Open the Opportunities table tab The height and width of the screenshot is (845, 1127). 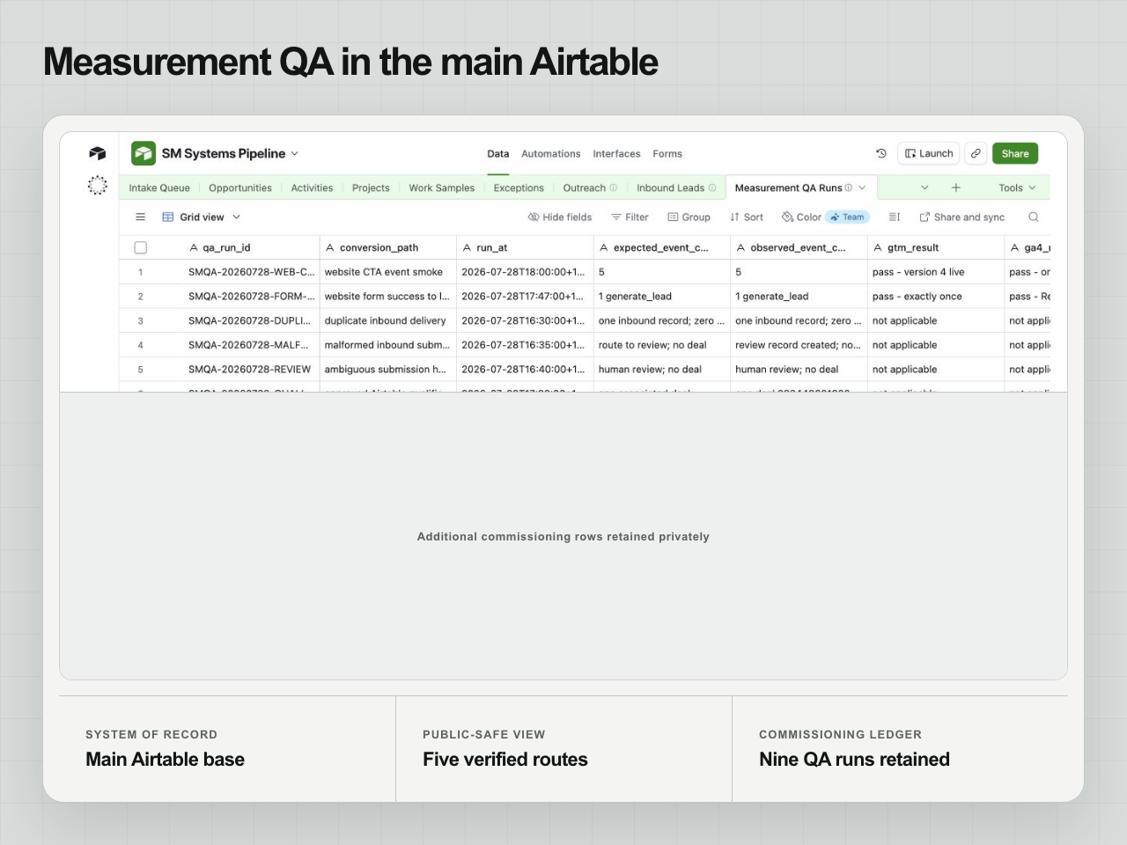pyautogui.click(x=240, y=187)
